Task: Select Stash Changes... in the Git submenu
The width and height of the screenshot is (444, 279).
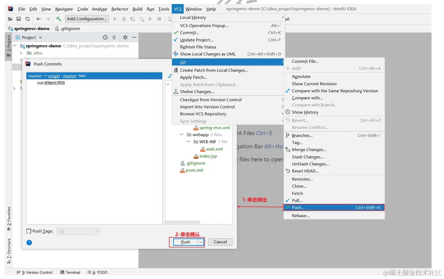Action: [x=334, y=157]
